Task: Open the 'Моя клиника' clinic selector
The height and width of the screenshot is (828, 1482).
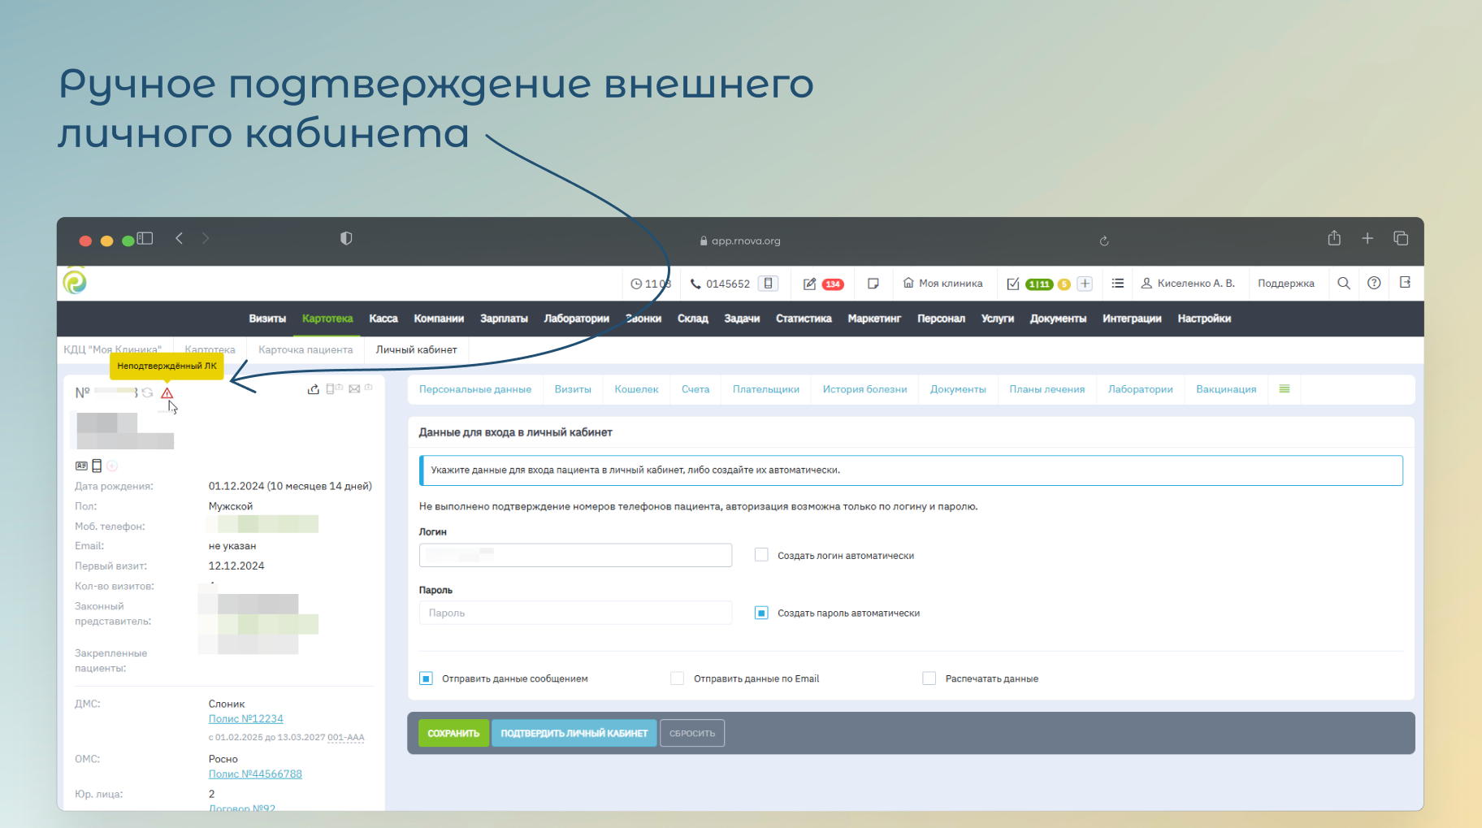Action: 942,284
